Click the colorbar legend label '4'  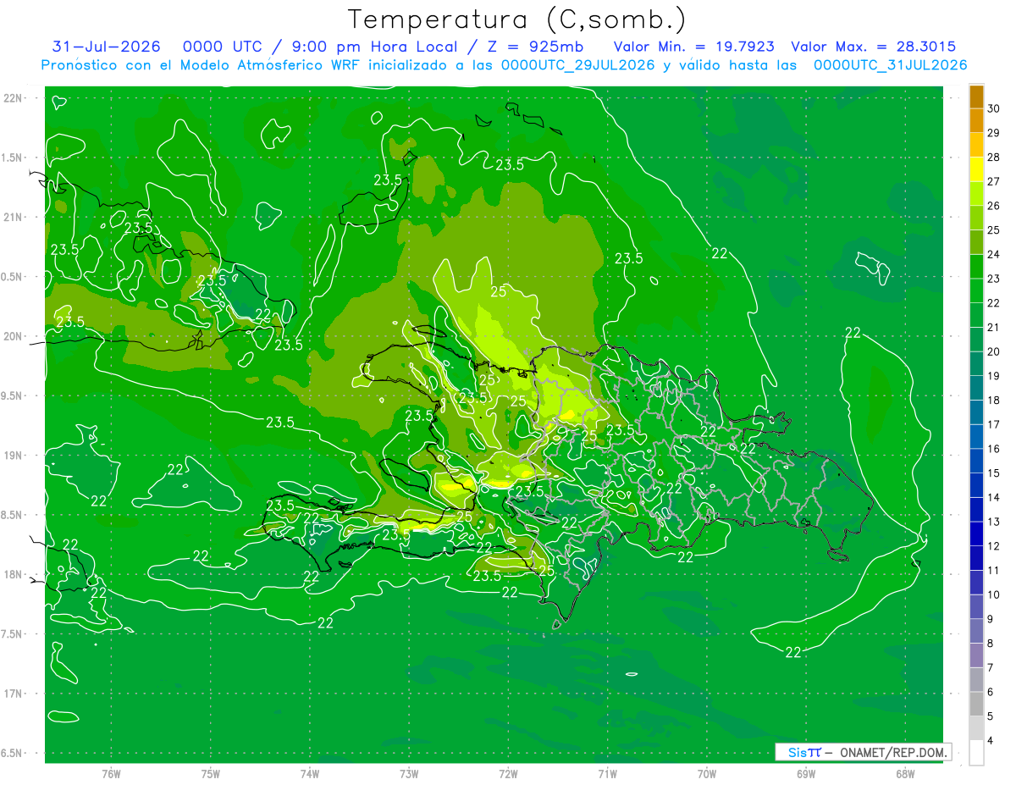point(991,741)
